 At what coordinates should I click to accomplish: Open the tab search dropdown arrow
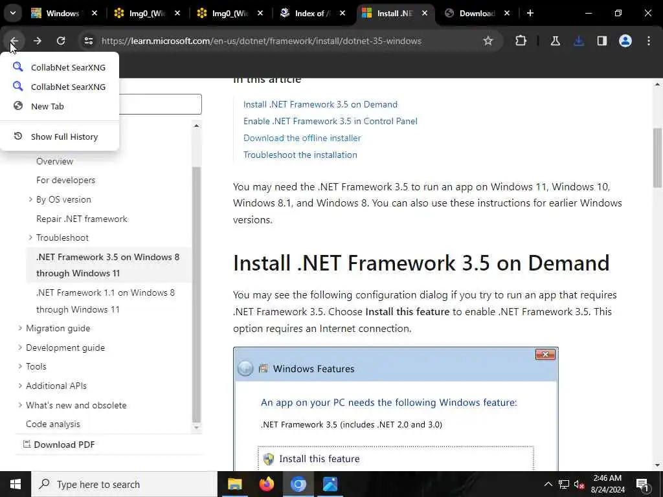(13, 13)
